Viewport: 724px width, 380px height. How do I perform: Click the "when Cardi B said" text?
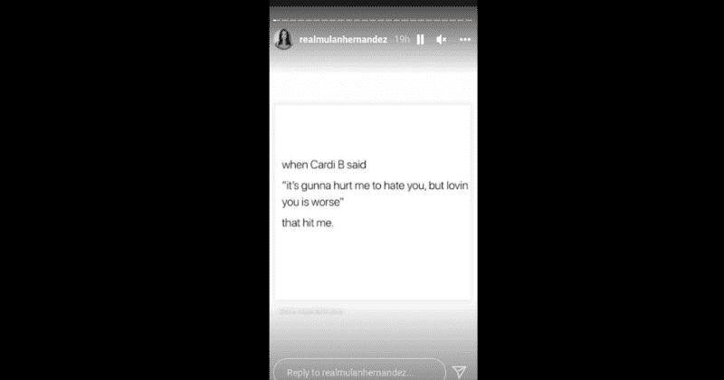click(324, 165)
